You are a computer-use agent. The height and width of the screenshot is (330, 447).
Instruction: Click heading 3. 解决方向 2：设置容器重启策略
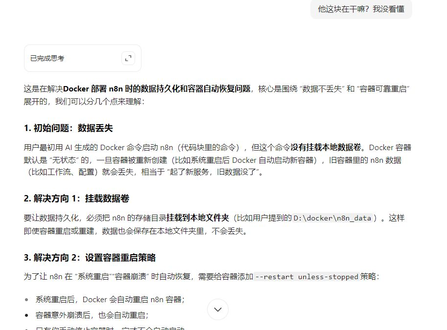point(90,258)
